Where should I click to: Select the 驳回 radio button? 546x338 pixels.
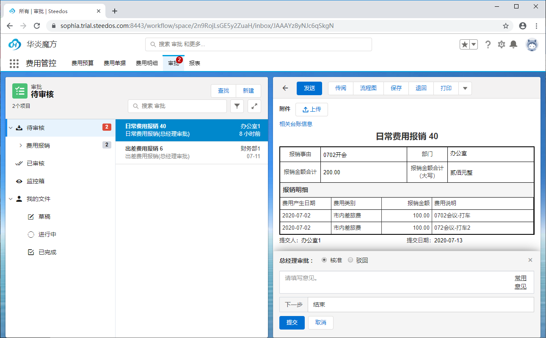(350, 260)
